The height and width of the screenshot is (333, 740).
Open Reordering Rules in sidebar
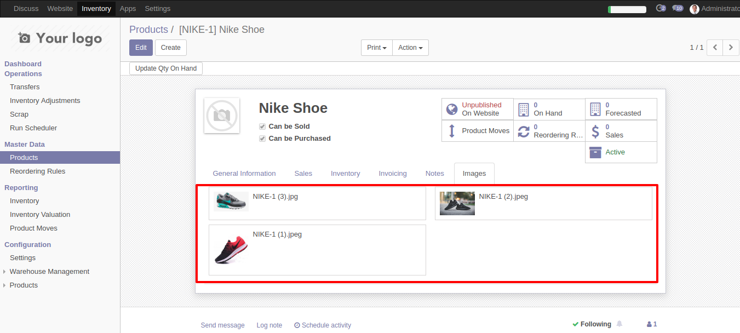[37, 171]
